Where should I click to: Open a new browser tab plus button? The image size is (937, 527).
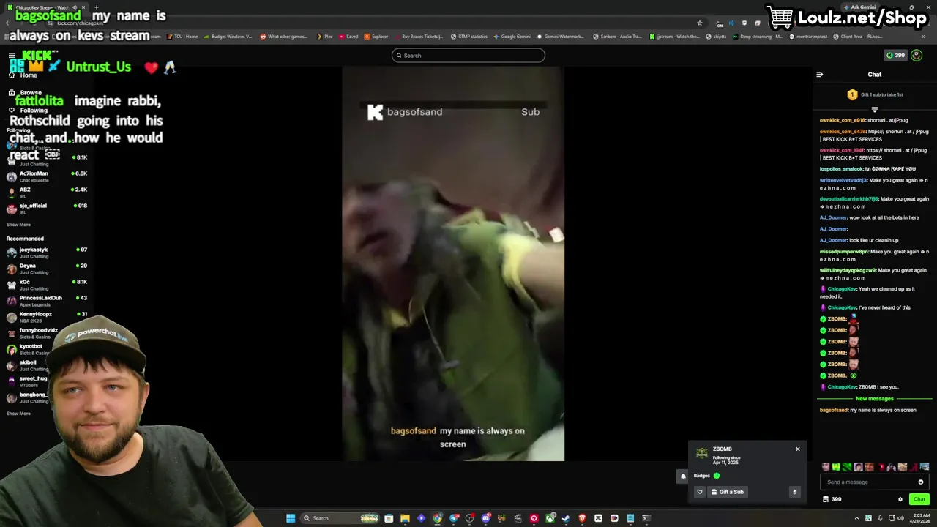click(96, 7)
